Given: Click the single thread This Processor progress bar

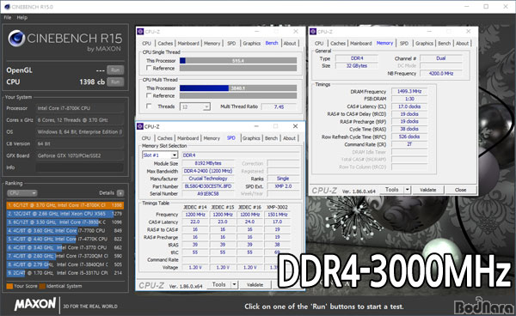Looking at the screenshot, I should (238, 61).
